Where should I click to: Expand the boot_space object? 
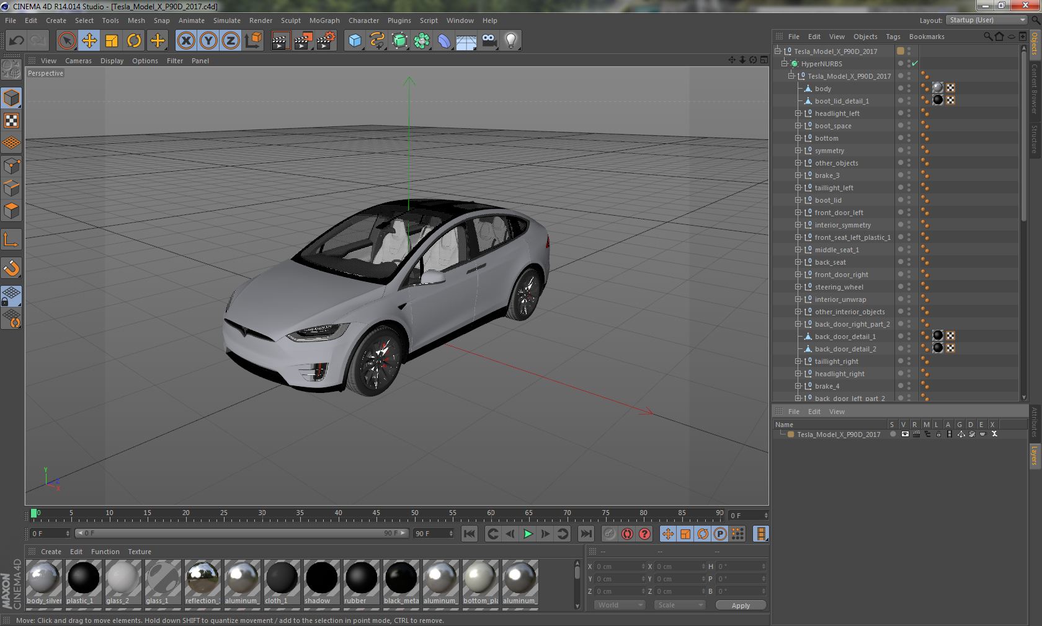[x=798, y=126]
